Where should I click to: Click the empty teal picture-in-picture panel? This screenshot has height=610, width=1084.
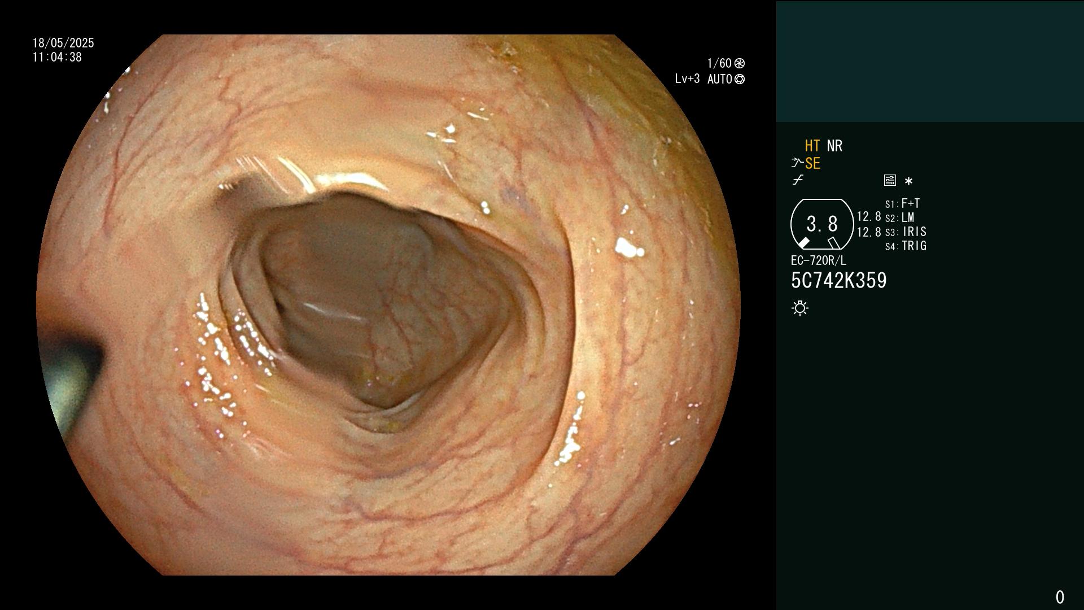point(930,61)
